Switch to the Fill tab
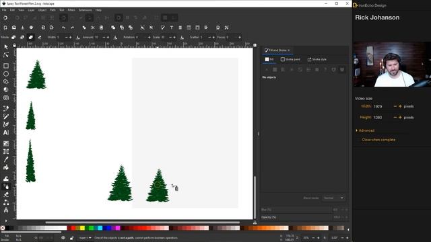Image resolution: width=431 pixels, height=242 pixels. pos(269,59)
